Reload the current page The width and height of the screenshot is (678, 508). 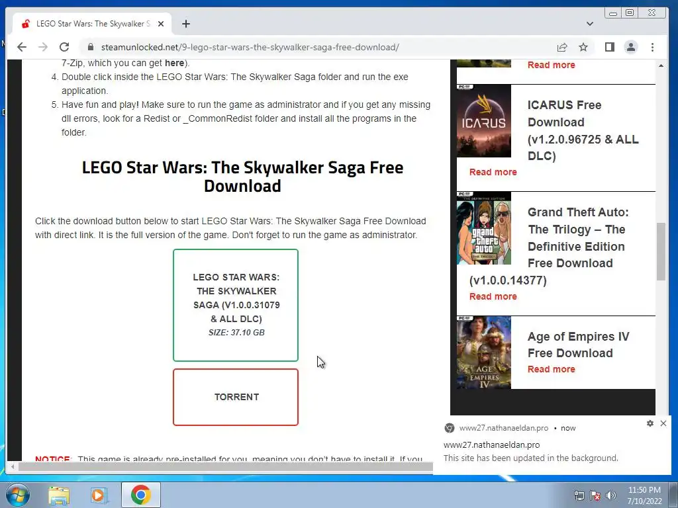(64, 47)
